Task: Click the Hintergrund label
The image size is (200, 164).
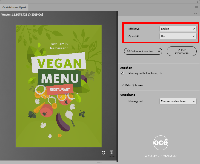Action: pos(136,101)
